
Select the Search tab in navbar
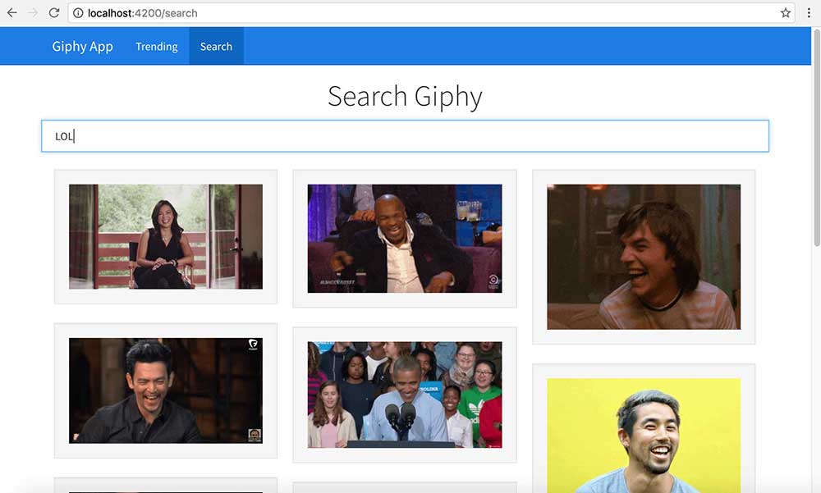tap(216, 47)
